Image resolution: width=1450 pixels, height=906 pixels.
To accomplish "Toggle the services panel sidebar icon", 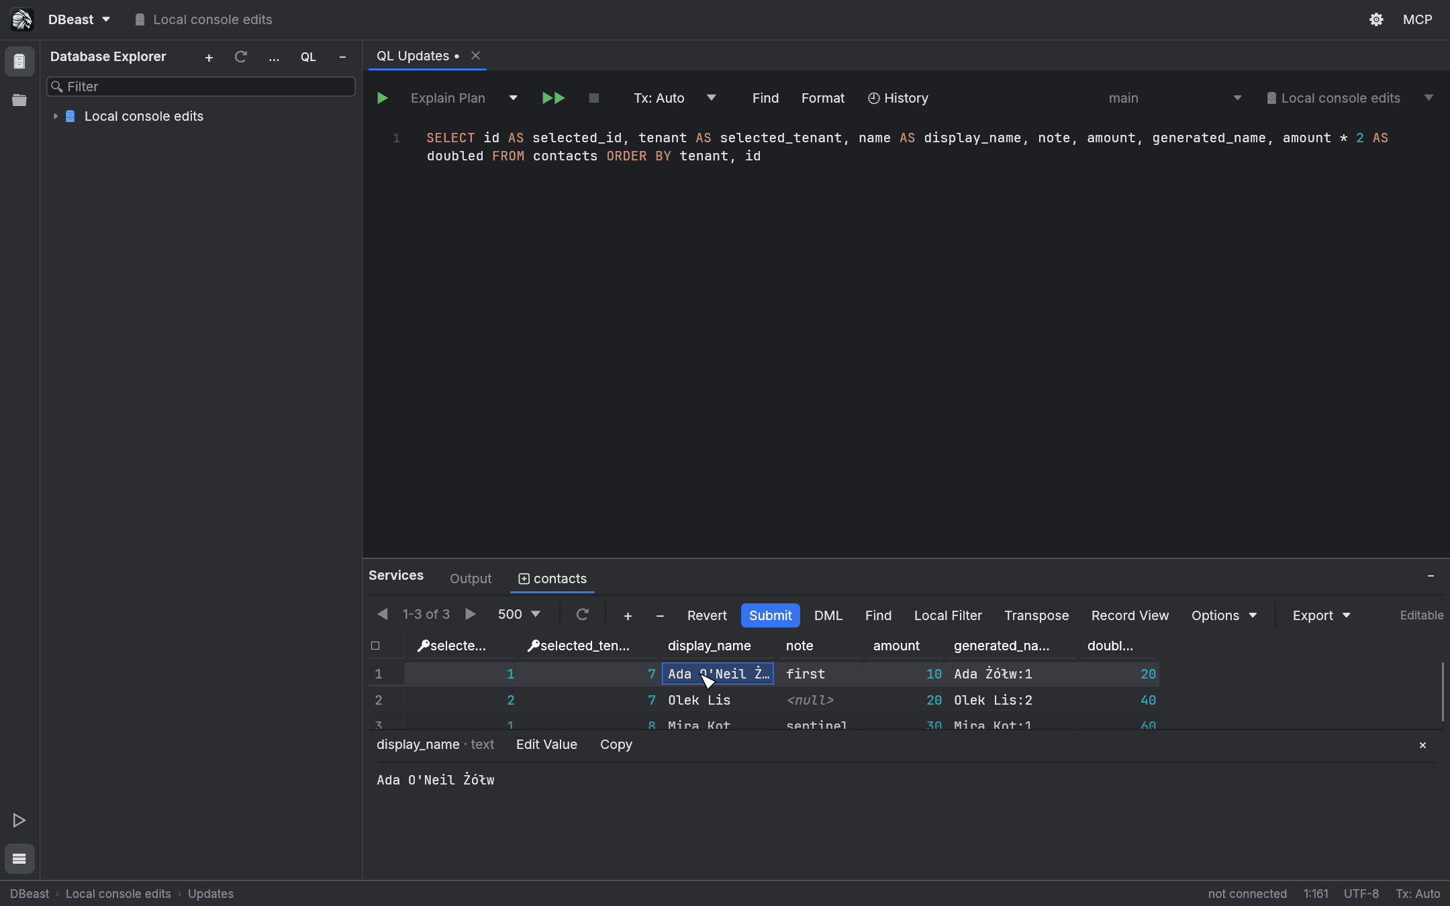I will (x=19, y=858).
